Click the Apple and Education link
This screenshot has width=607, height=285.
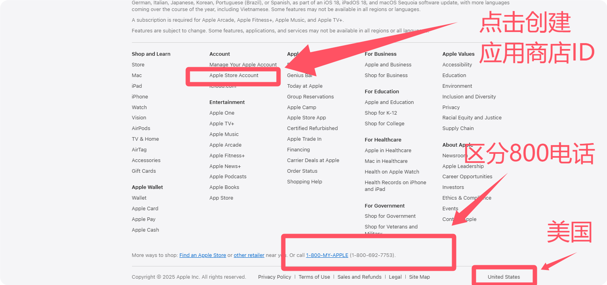(x=389, y=102)
